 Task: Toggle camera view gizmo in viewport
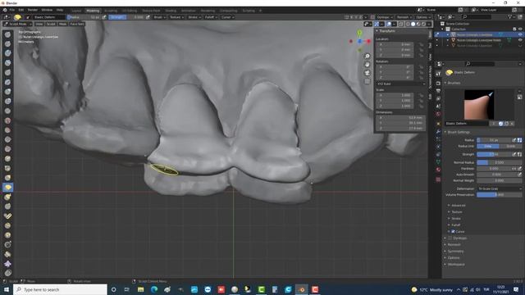click(x=367, y=73)
